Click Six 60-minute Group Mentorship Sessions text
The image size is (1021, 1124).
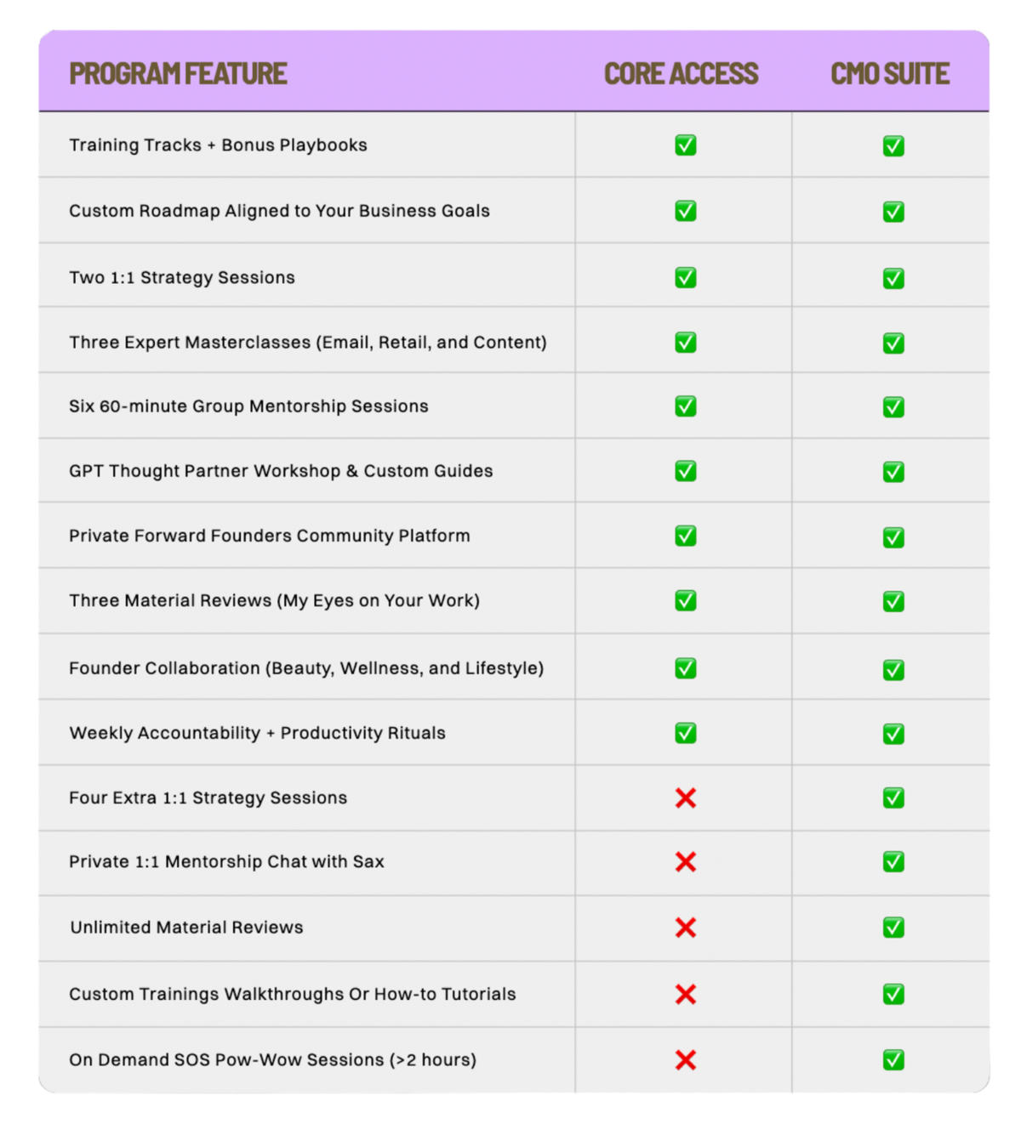(248, 406)
